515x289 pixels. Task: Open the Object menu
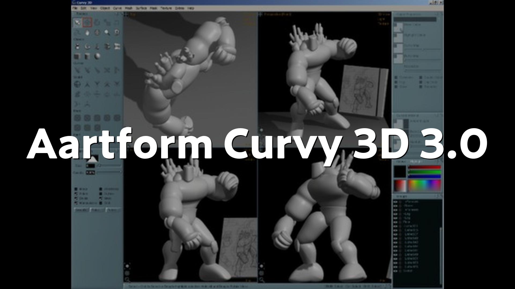[x=105, y=8]
